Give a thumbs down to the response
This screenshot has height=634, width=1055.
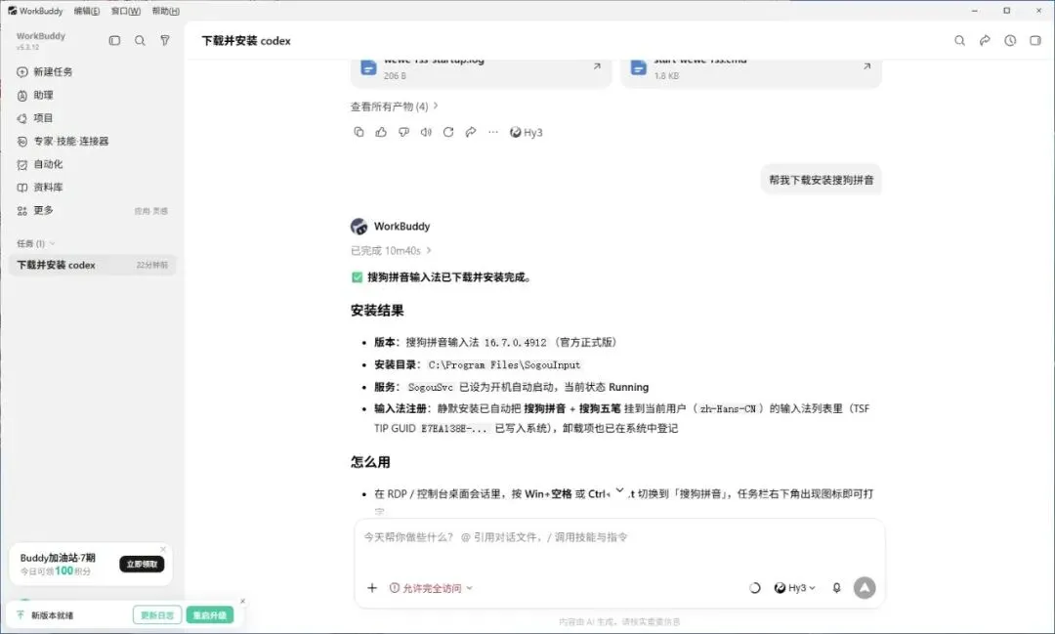pyautogui.click(x=403, y=132)
